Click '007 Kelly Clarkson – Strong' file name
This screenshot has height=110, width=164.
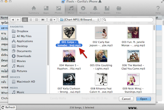coord(69,90)
